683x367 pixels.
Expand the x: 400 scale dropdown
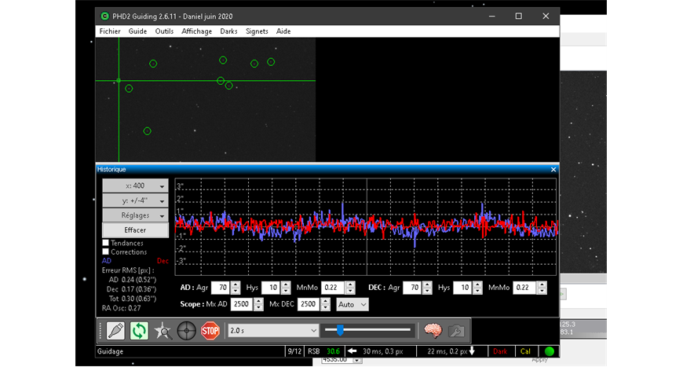click(135, 186)
